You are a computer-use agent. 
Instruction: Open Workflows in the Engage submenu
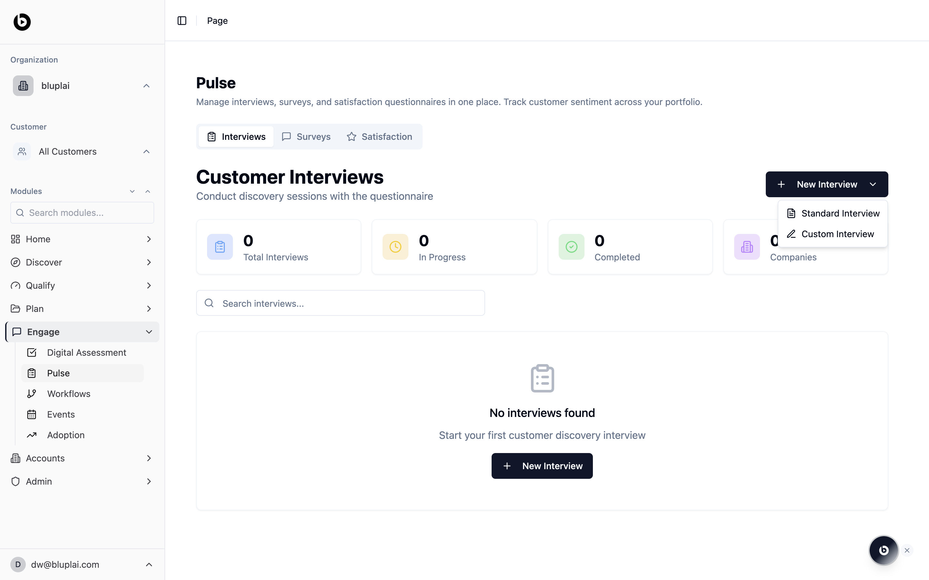[x=69, y=393]
